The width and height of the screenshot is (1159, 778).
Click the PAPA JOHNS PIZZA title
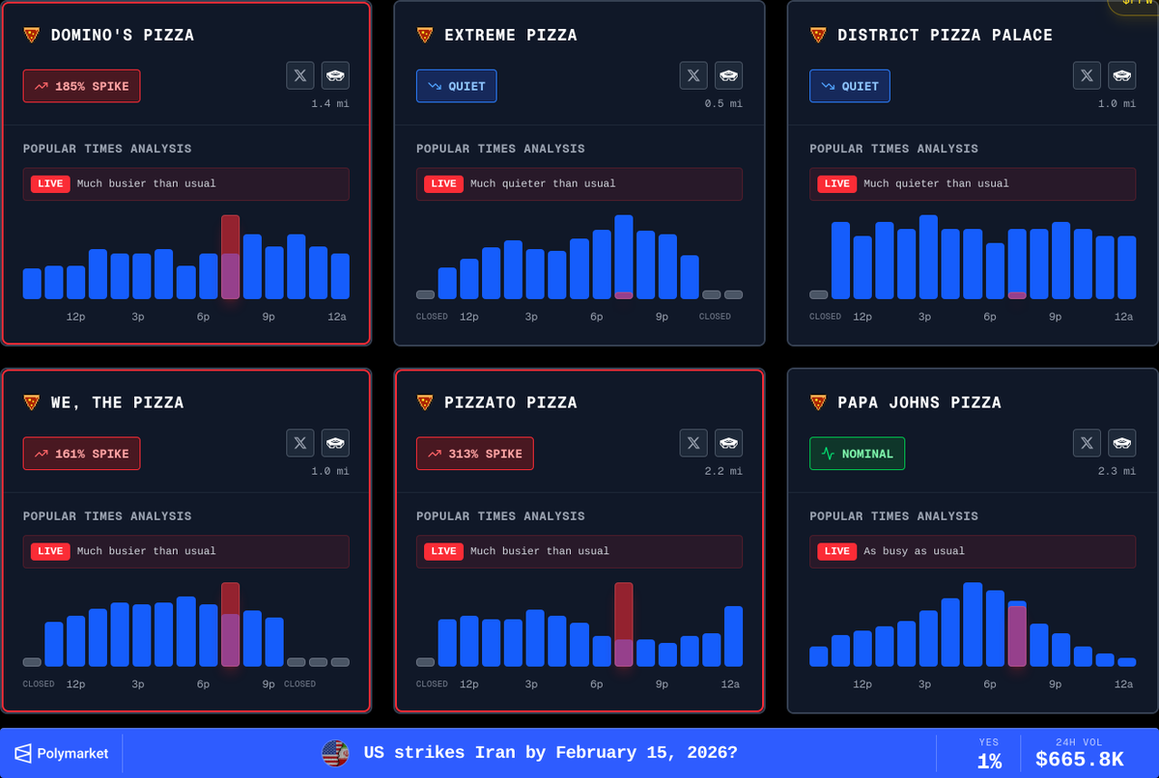(x=919, y=403)
